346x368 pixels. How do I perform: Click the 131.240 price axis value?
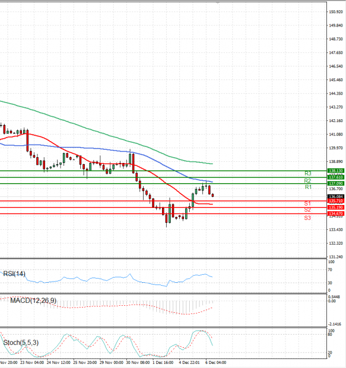tap(336, 257)
